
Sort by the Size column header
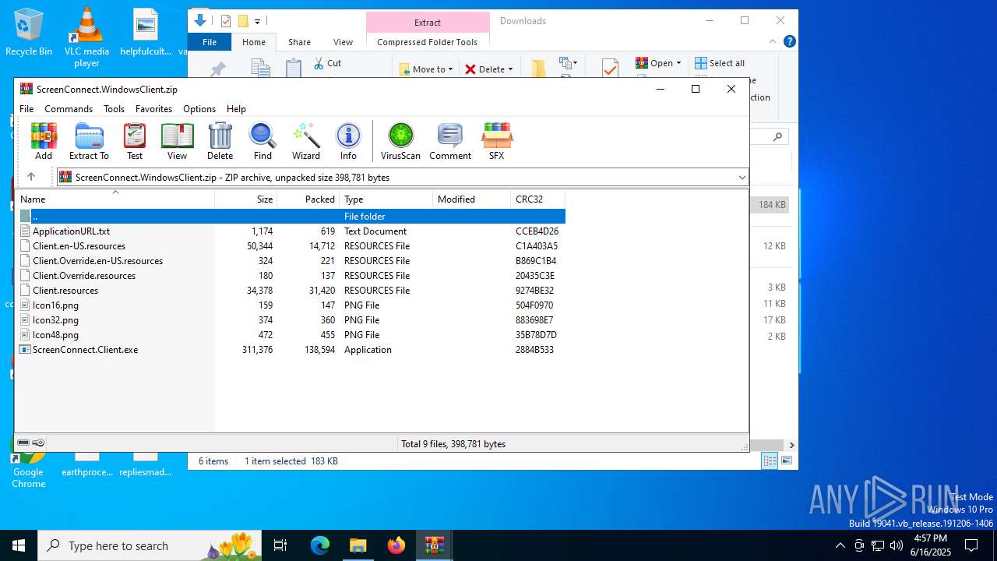[246, 199]
